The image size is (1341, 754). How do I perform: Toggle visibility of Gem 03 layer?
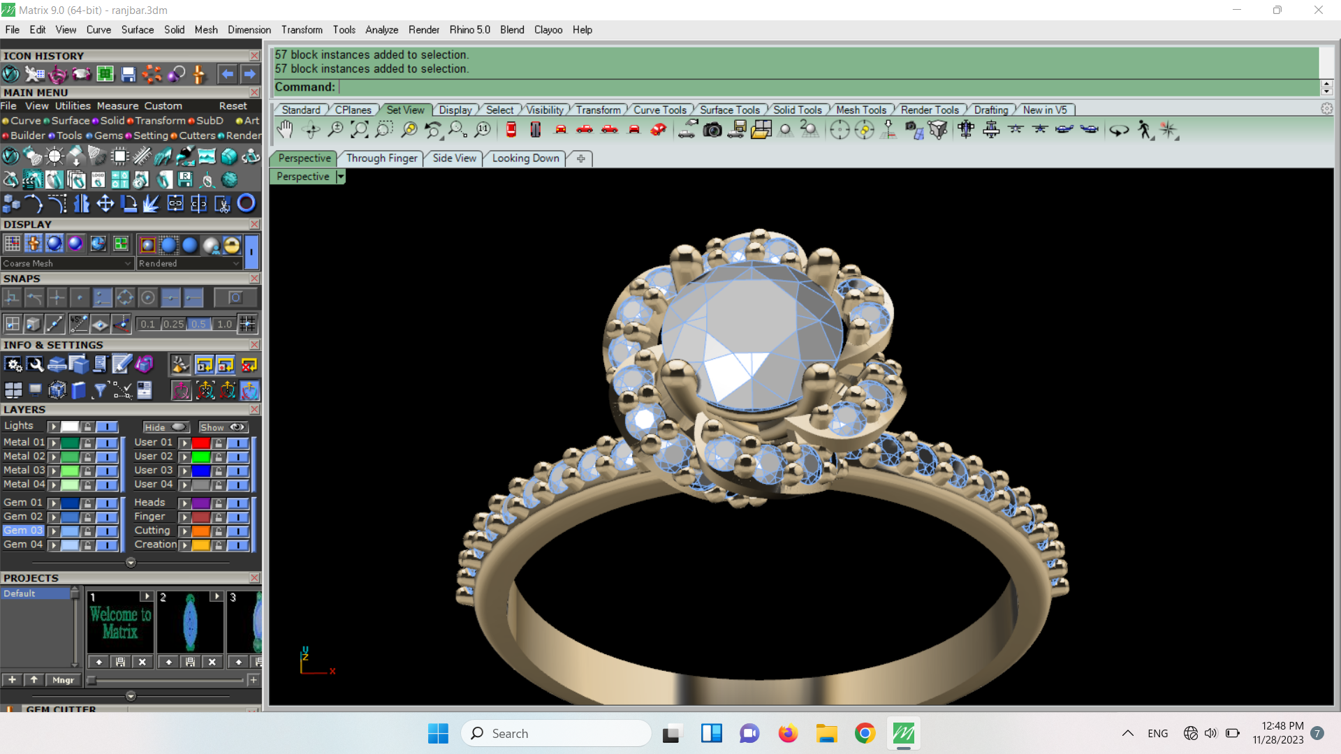pyautogui.click(x=106, y=531)
